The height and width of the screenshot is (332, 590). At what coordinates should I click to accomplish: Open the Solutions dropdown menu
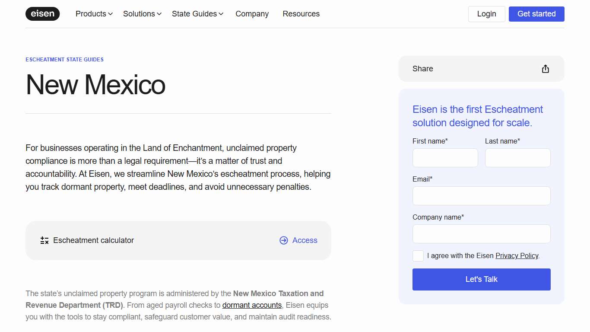pyautogui.click(x=142, y=14)
